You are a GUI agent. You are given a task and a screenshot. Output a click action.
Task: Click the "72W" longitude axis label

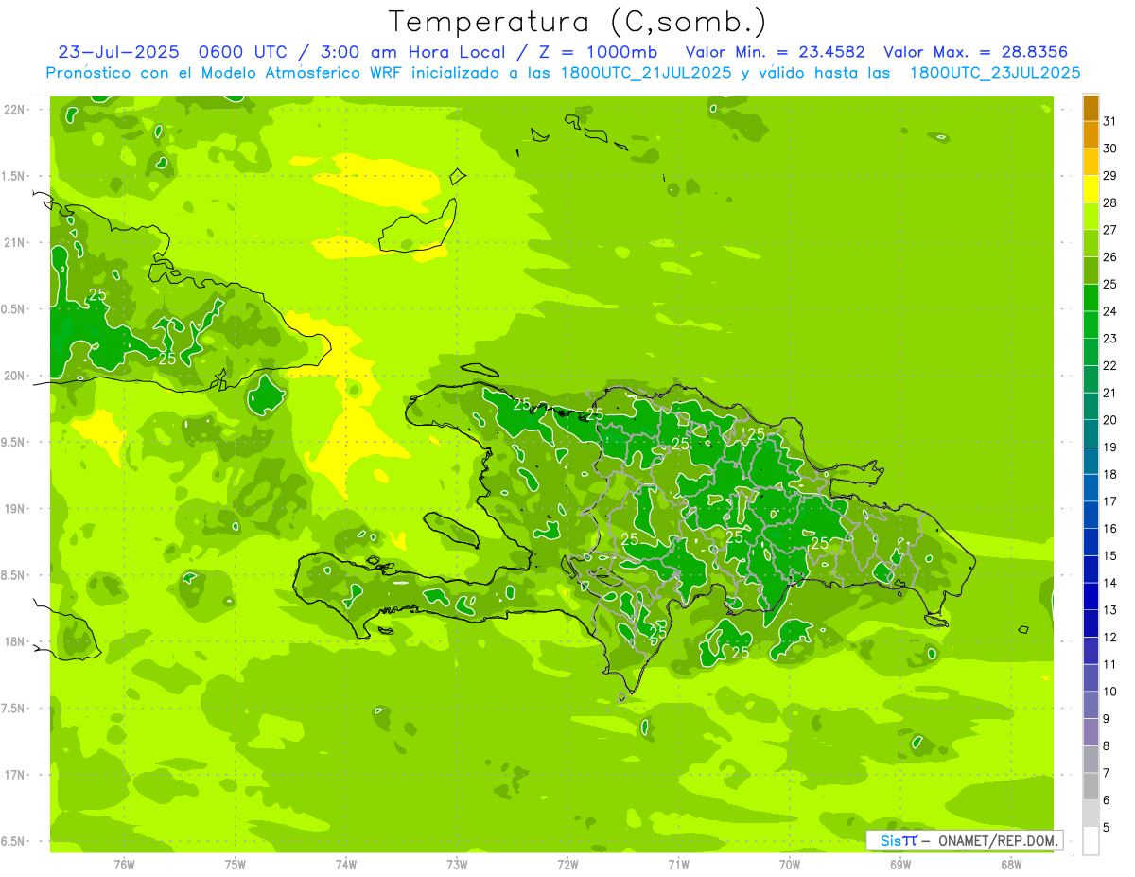tap(567, 864)
